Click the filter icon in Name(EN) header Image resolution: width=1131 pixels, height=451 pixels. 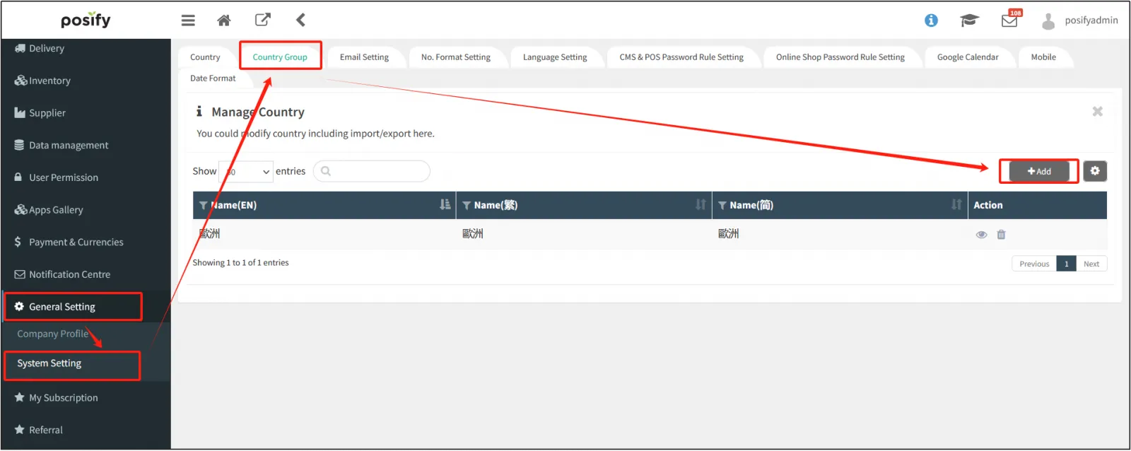(204, 206)
